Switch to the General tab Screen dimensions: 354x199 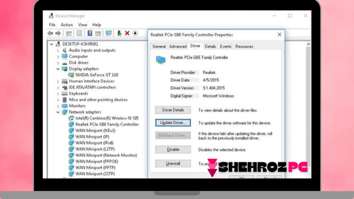click(159, 46)
